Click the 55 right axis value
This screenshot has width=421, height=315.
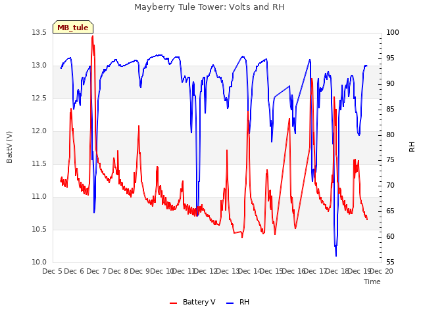pyautogui.click(x=390, y=262)
